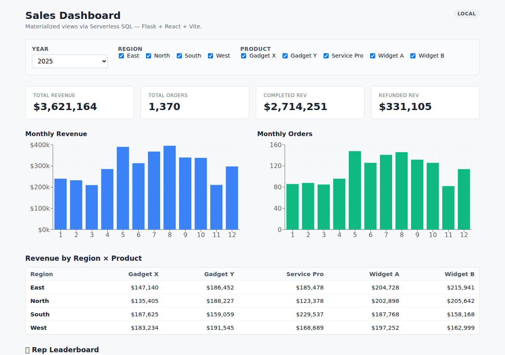Viewport: 505px width, 355px height.
Task: Click month 8 bar in Monthly Revenue chart
Action: [x=170, y=188]
